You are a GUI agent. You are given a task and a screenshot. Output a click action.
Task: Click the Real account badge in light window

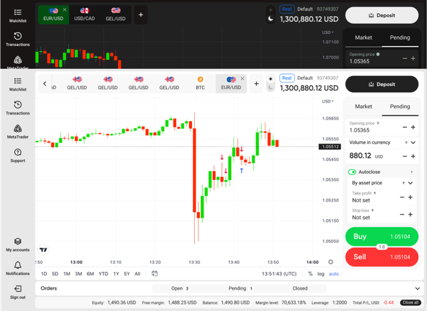(x=287, y=78)
